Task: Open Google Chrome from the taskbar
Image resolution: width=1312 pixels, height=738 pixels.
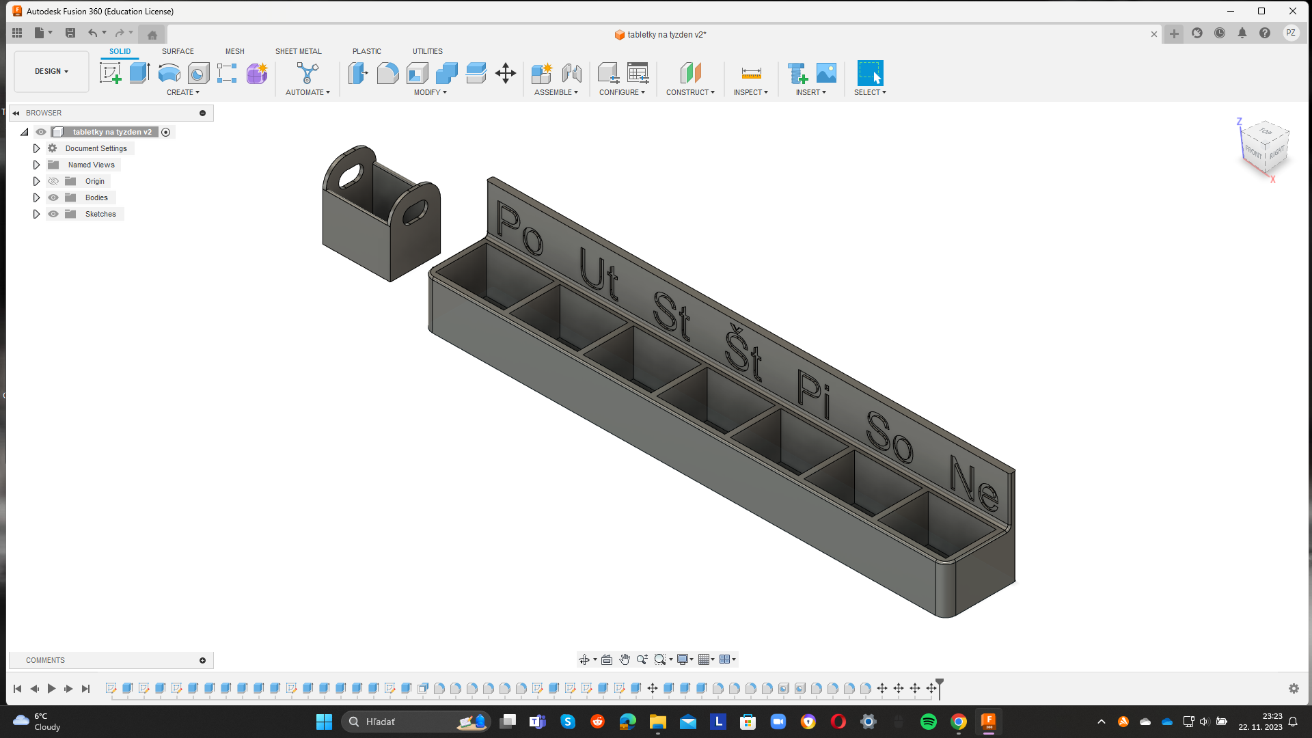Action: (x=958, y=722)
